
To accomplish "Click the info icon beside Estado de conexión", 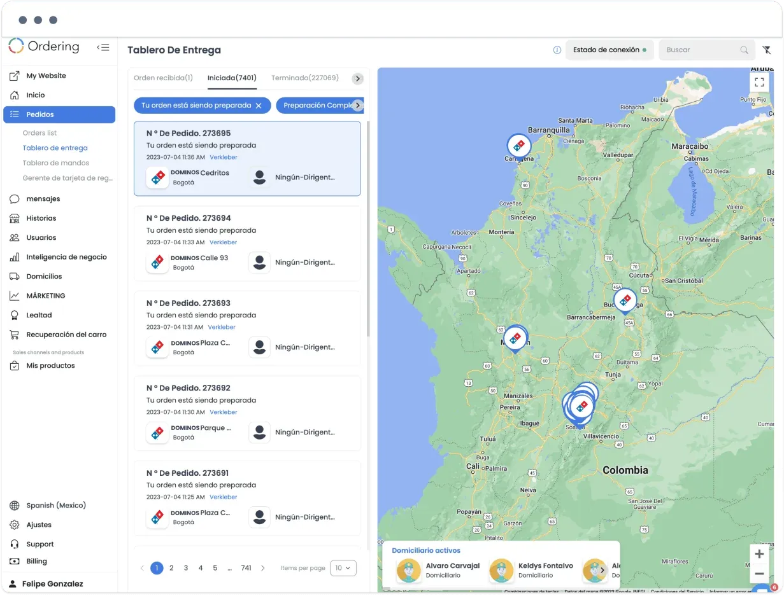I will tap(557, 50).
